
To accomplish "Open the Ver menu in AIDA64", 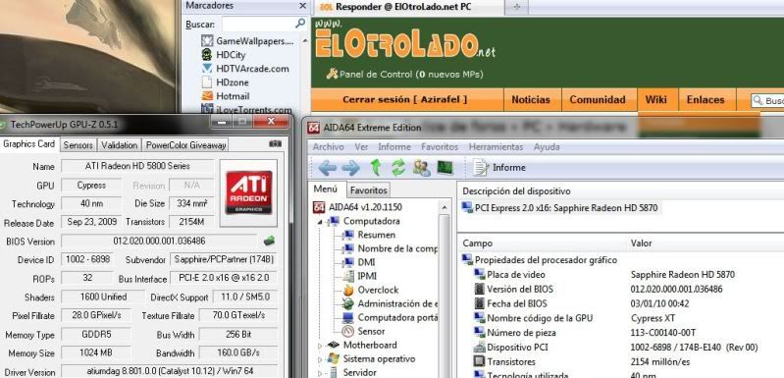I will pyautogui.click(x=361, y=147).
